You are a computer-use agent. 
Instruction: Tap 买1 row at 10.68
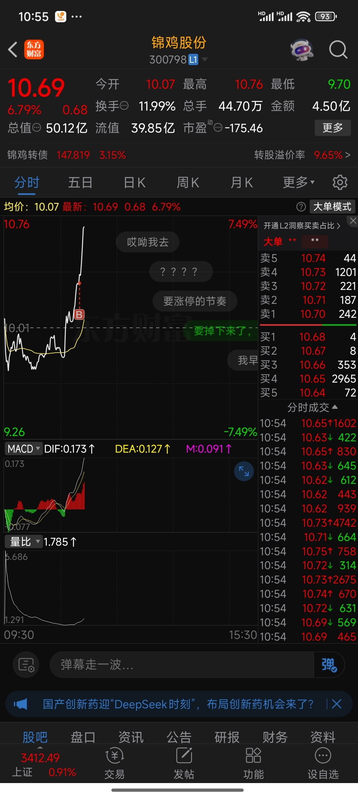(x=308, y=337)
